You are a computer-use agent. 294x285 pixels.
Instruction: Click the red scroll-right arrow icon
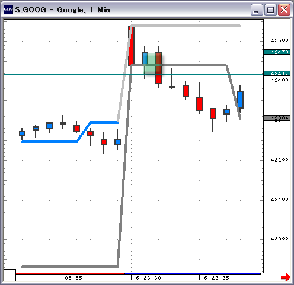pyautogui.click(x=286, y=277)
